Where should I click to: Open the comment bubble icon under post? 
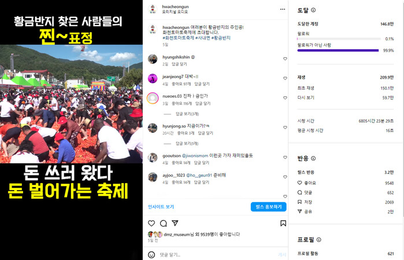(x=164, y=223)
